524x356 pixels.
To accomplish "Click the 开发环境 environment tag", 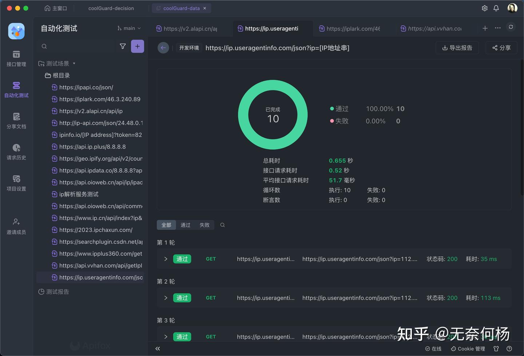I will [x=189, y=48].
